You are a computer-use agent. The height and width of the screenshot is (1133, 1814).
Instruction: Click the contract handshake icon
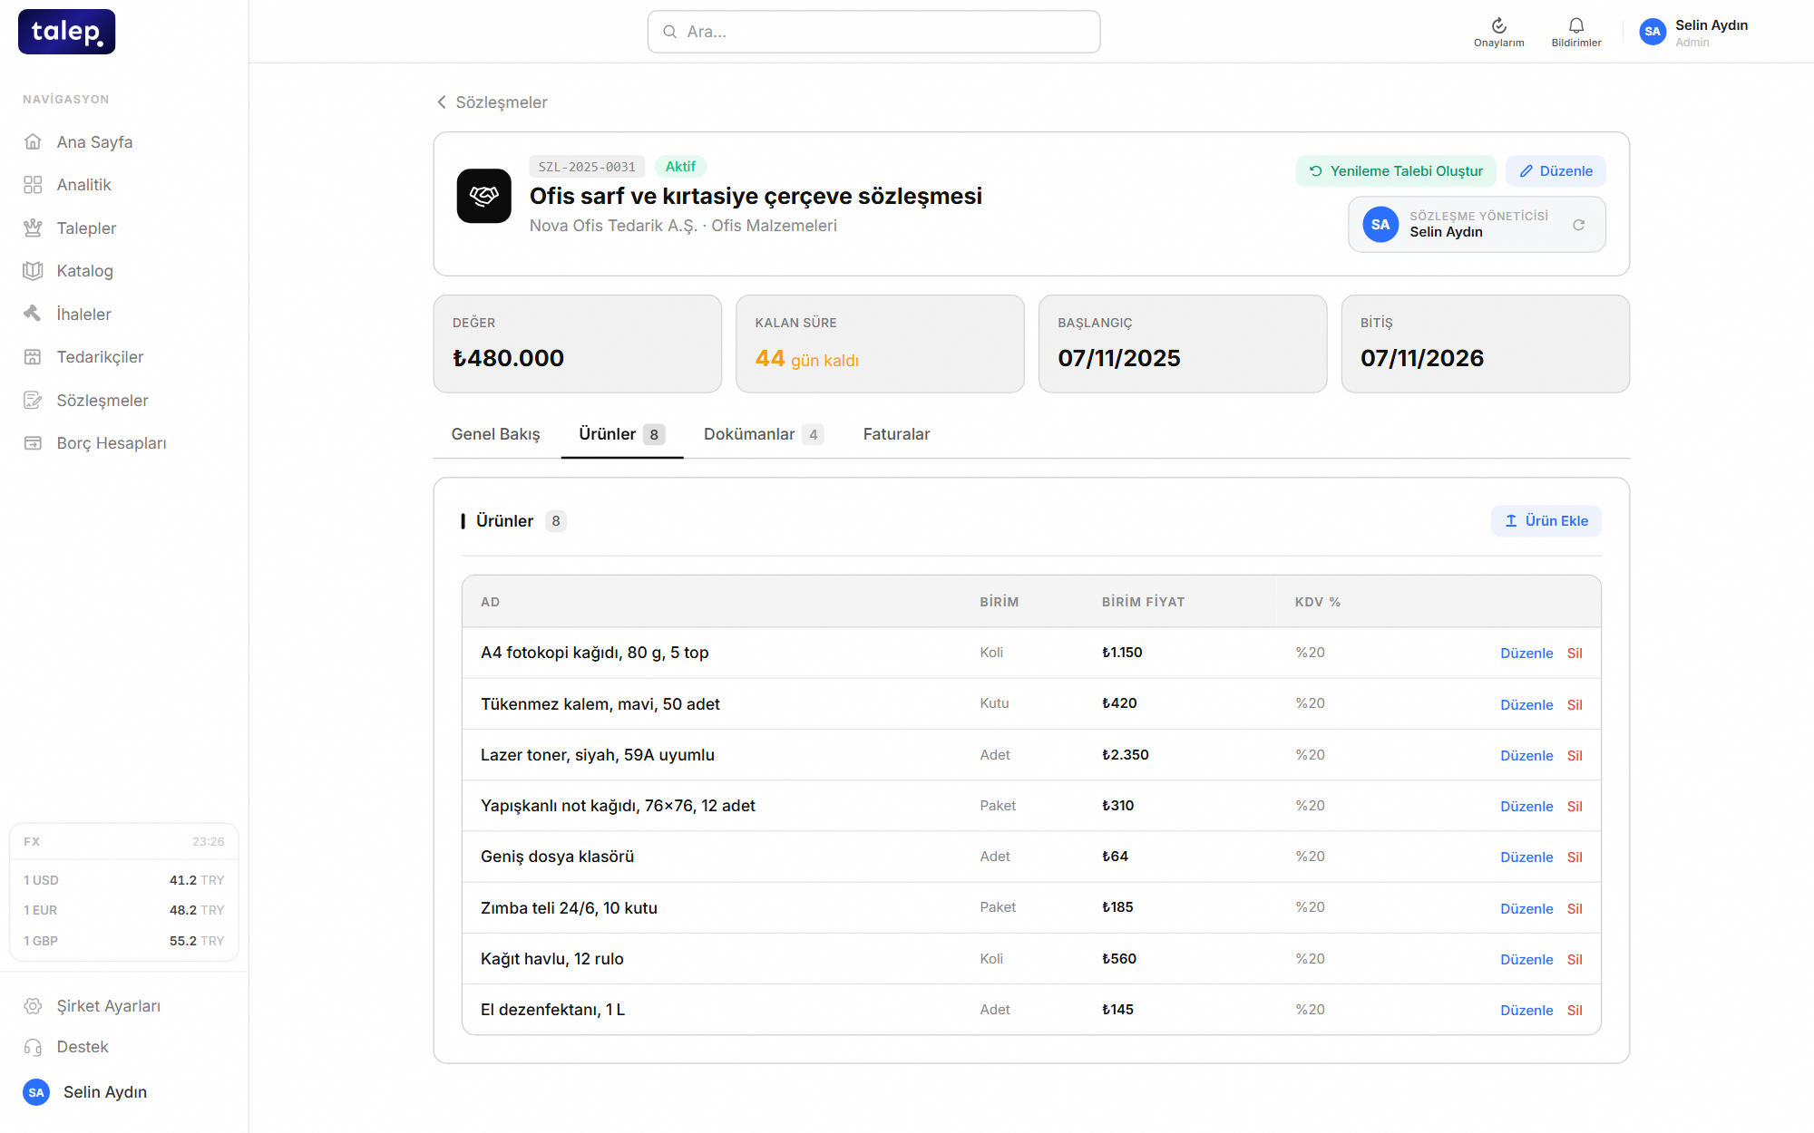[483, 196]
